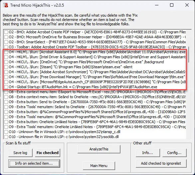Tick the O8 Se&nd to OneNote context menu checkbox
This screenshot has width=195, height=175.
[x=6, y=97]
